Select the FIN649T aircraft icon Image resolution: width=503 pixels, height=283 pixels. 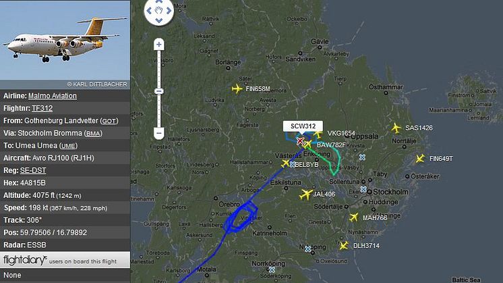[x=420, y=158]
